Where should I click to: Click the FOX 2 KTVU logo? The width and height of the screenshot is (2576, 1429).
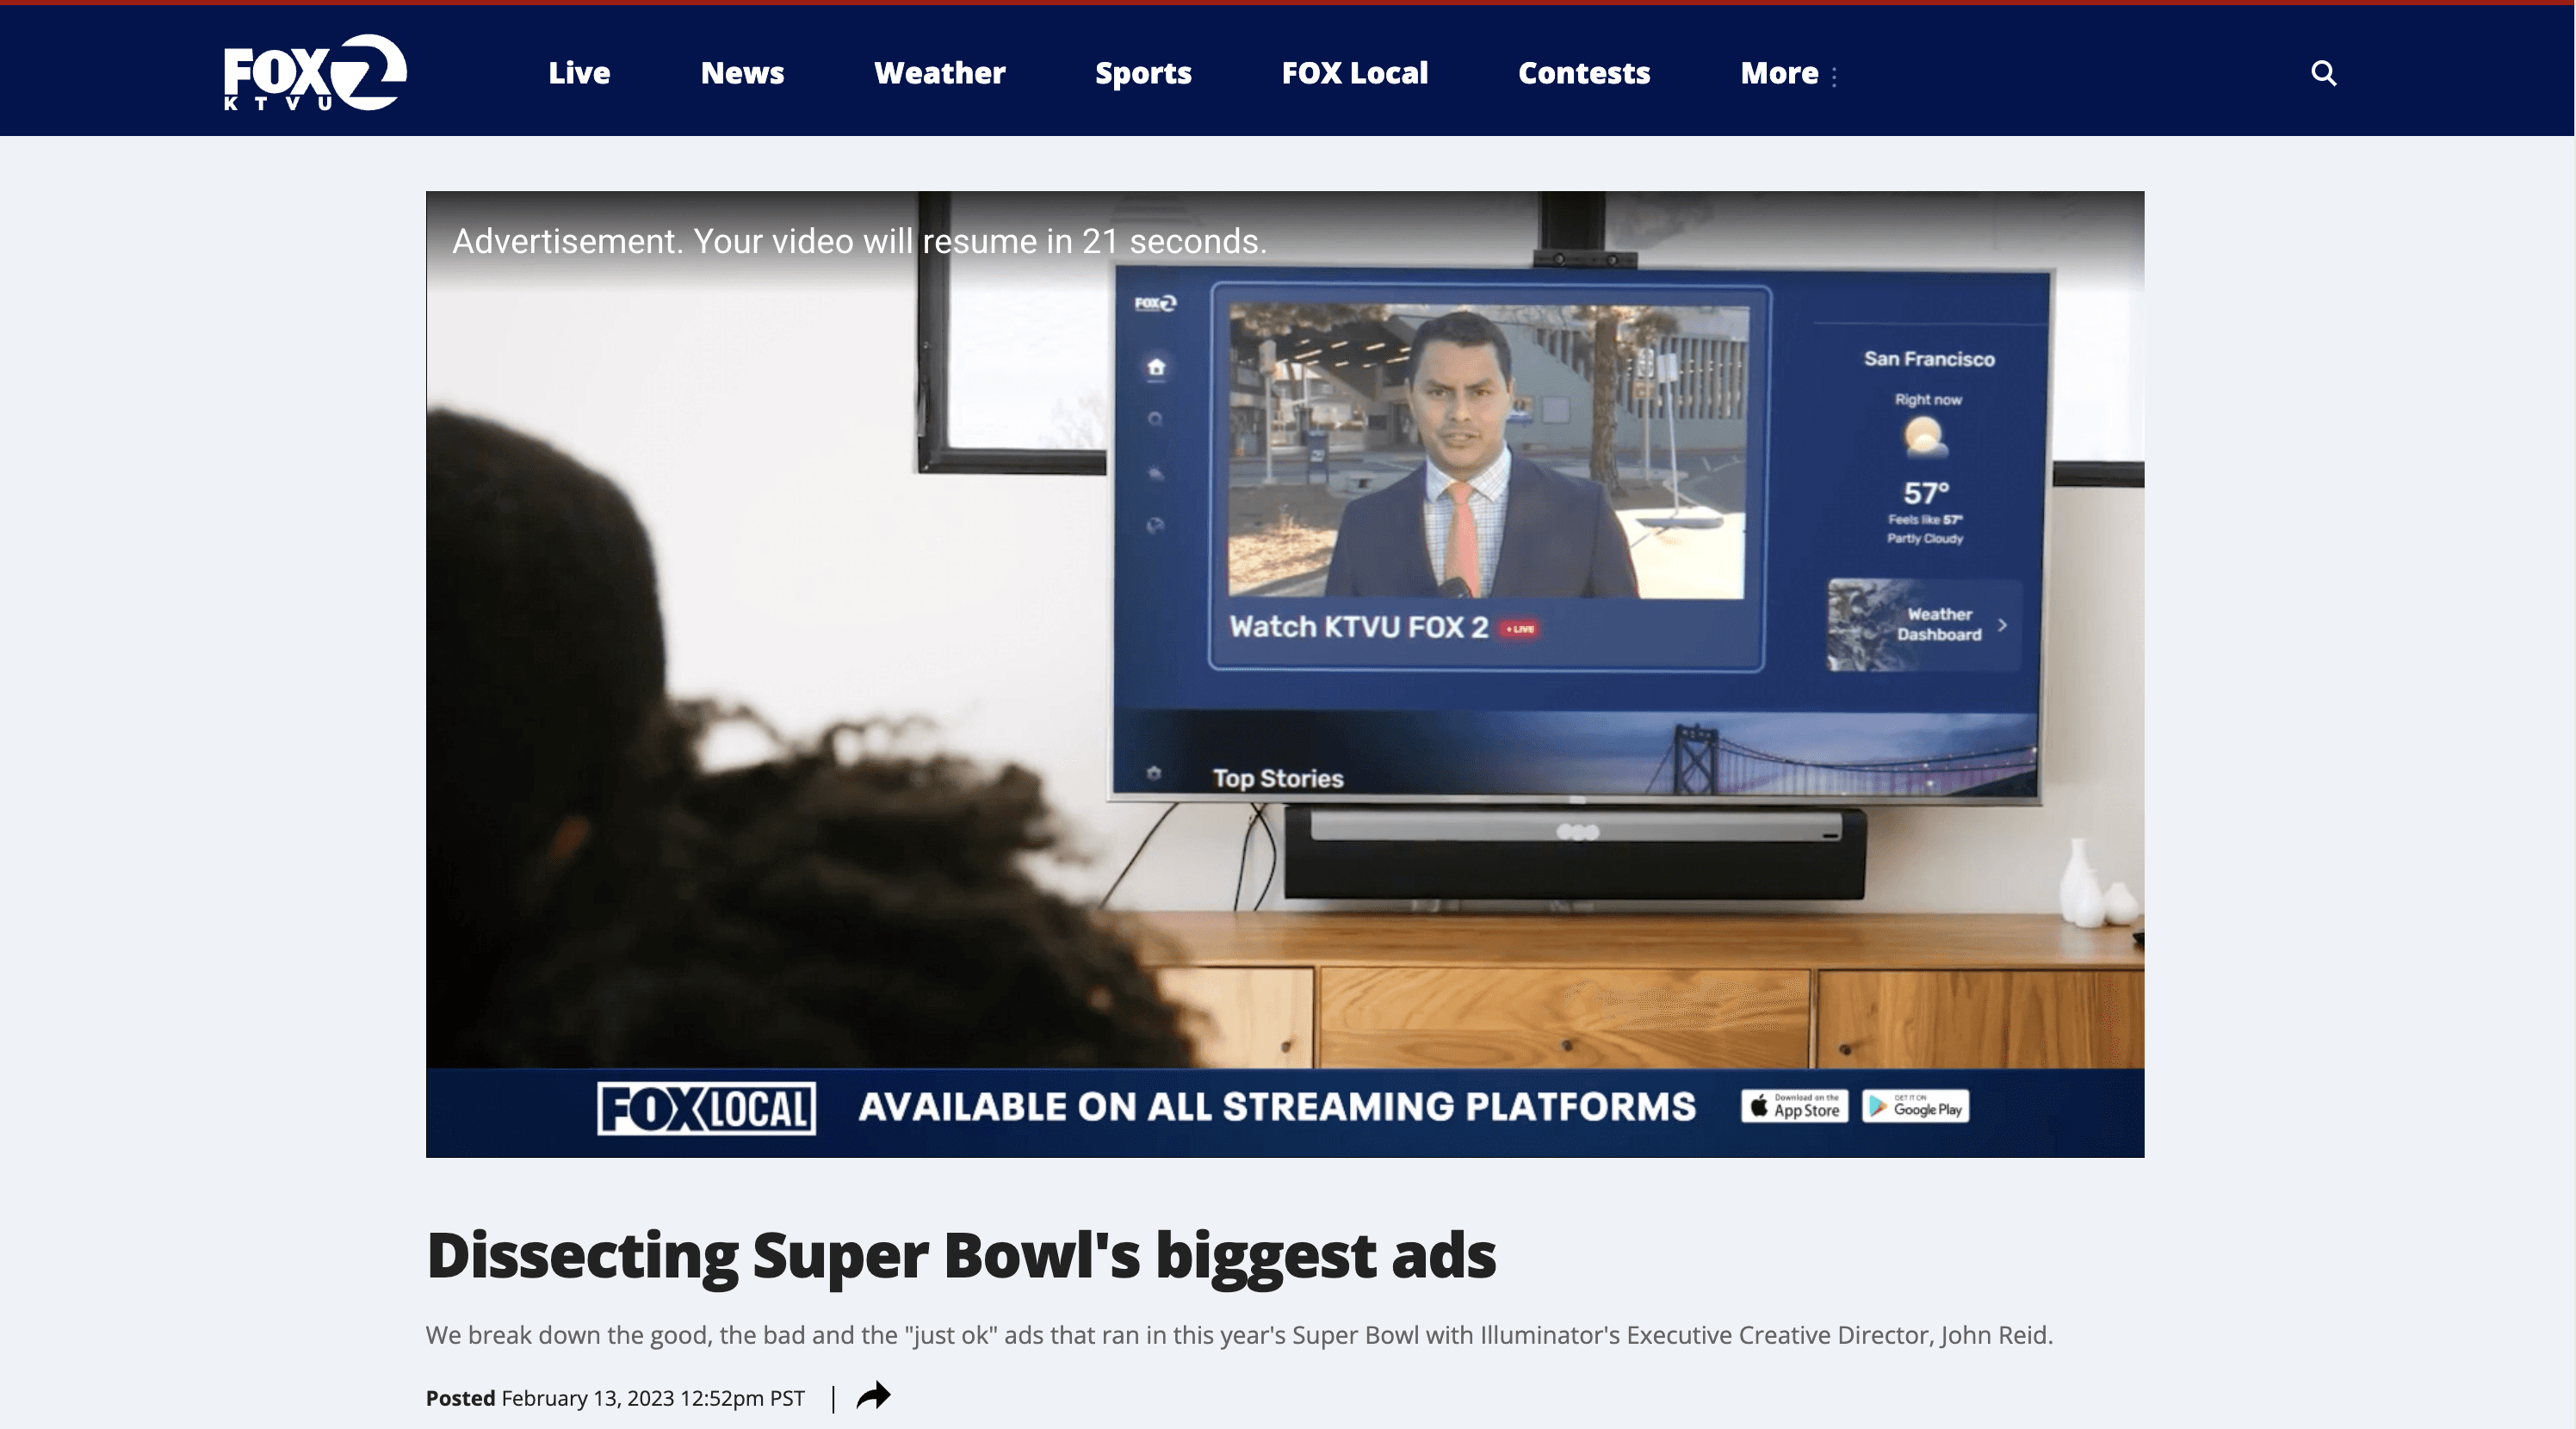tap(315, 72)
